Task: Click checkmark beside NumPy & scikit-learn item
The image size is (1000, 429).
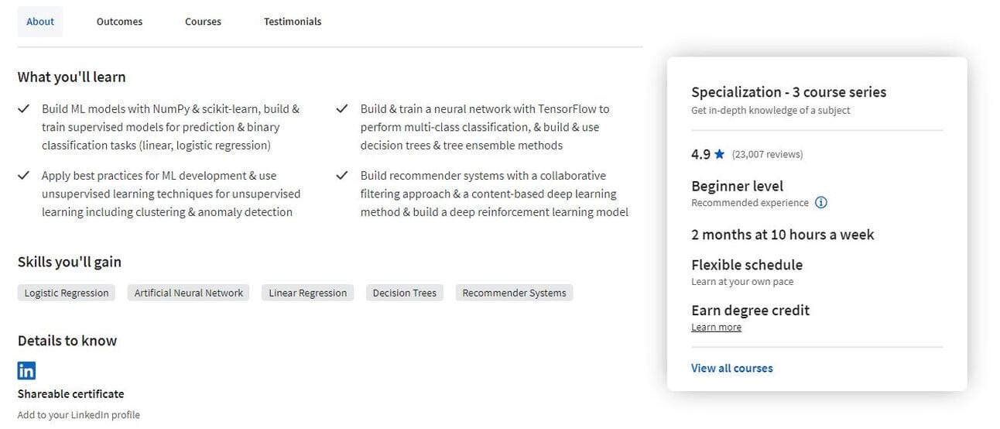Action: pyautogui.click(x=24, y=109)
